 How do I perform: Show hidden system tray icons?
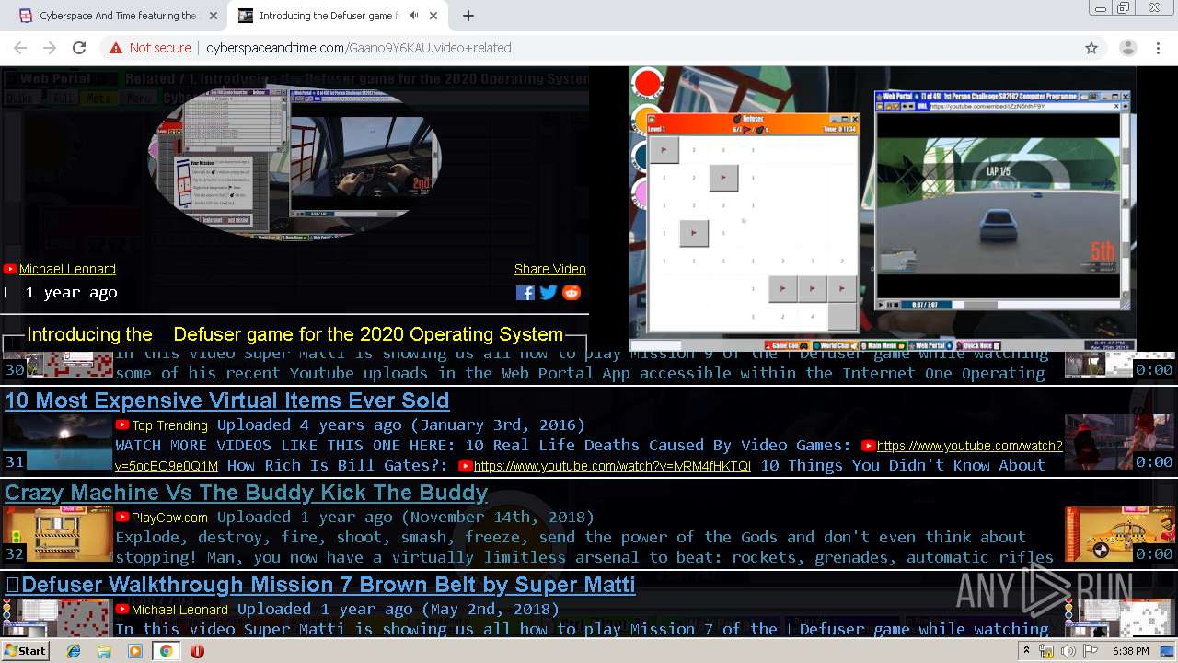pyautogui.click(x=1026, y=651)
